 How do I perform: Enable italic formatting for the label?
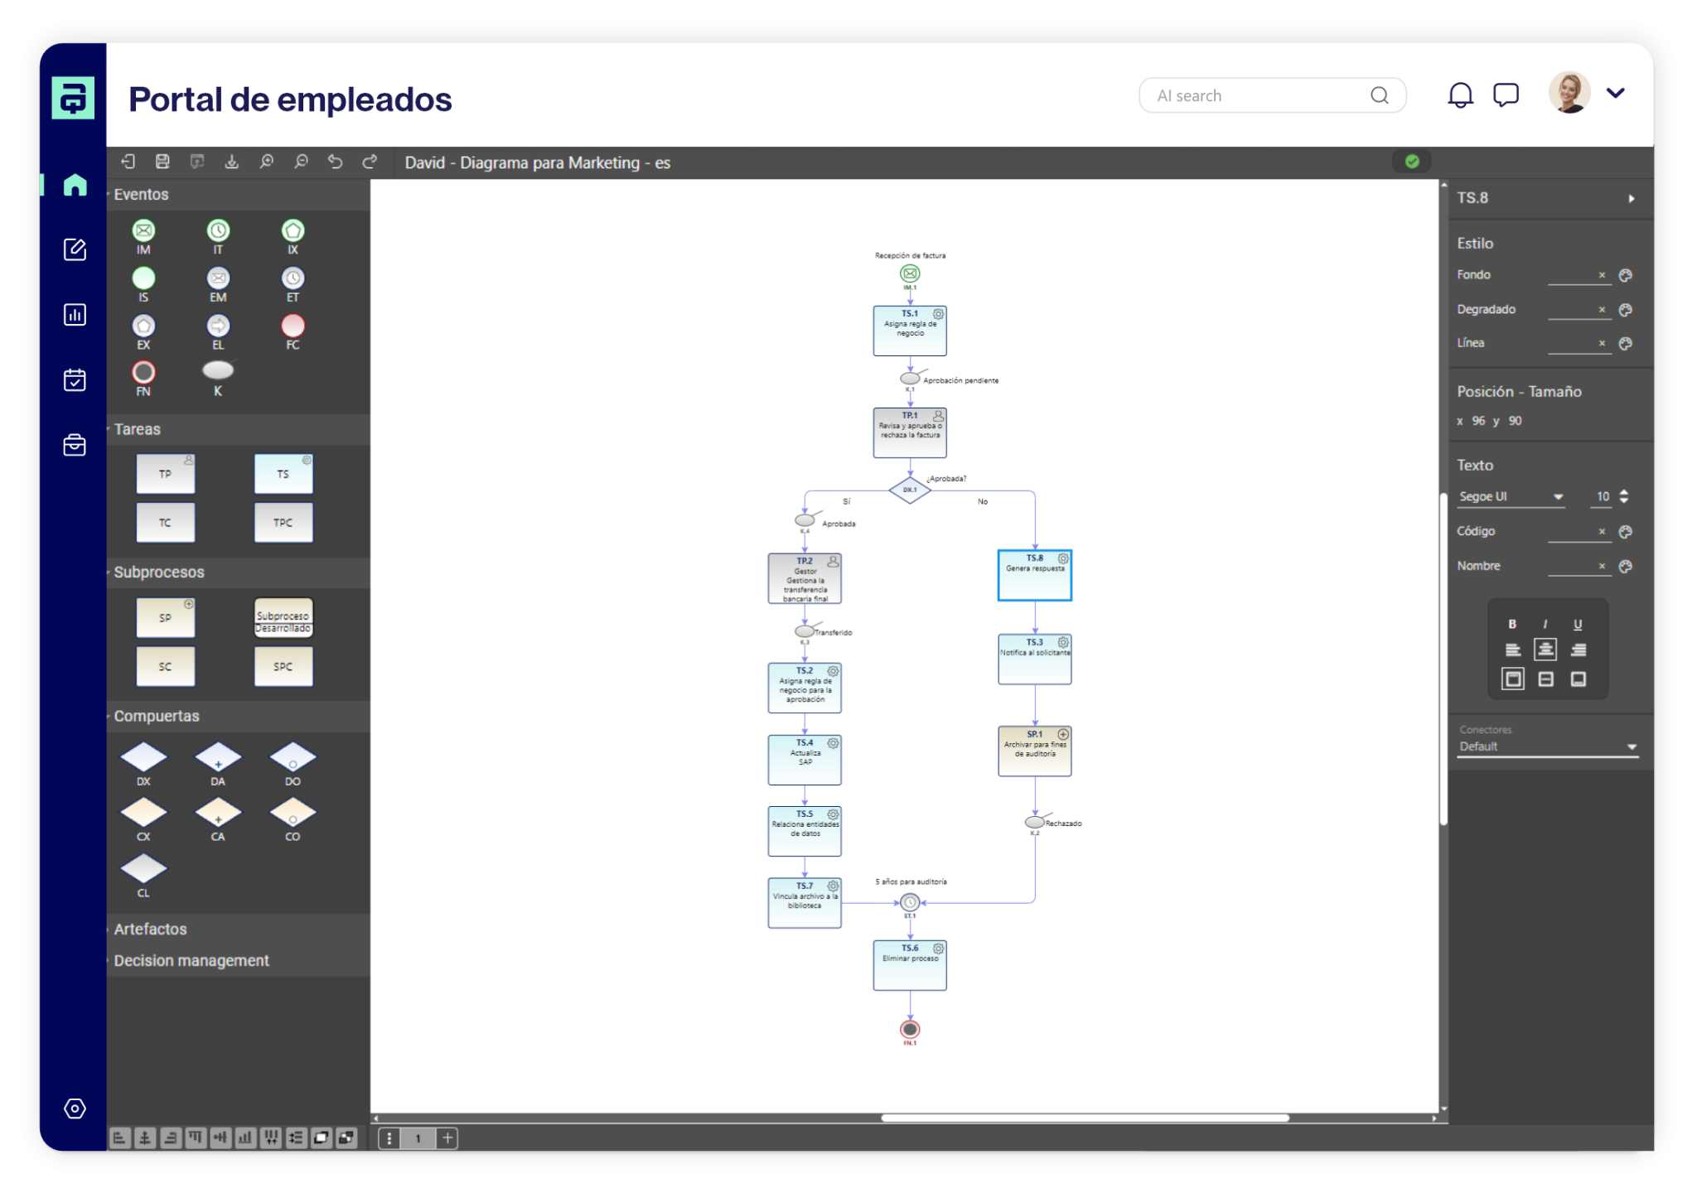coord(1545,624)
